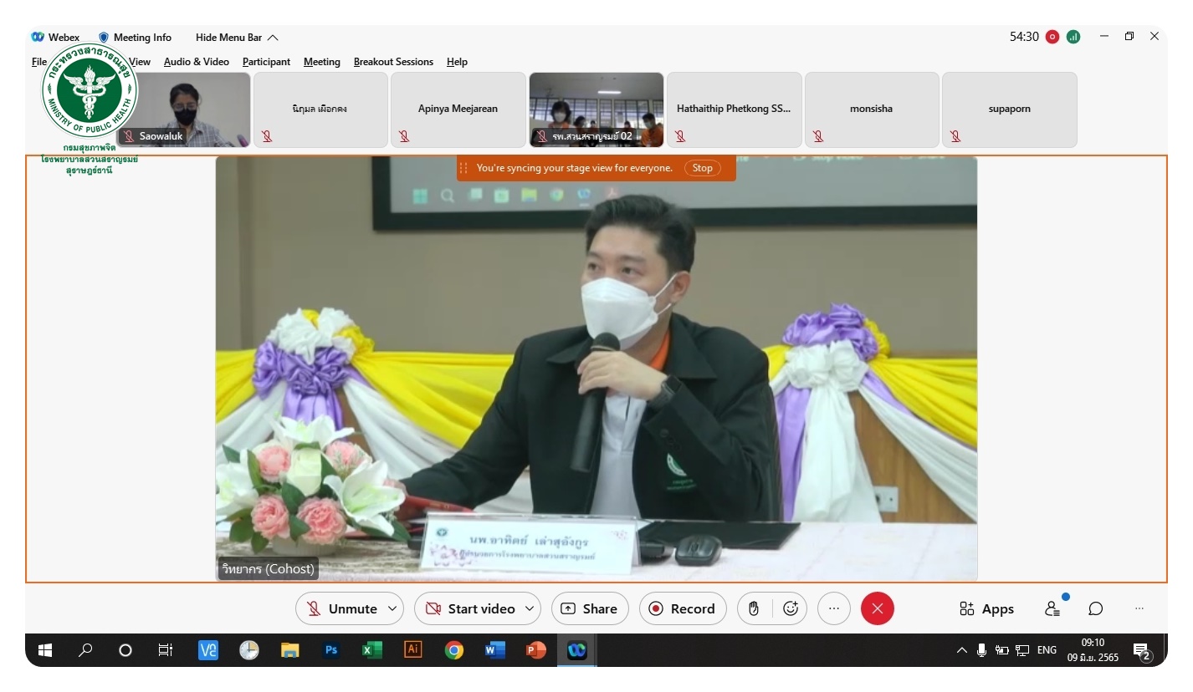Click the Share content button
This screenshot has width=1193, height=692.
click(x=589, y=608)
